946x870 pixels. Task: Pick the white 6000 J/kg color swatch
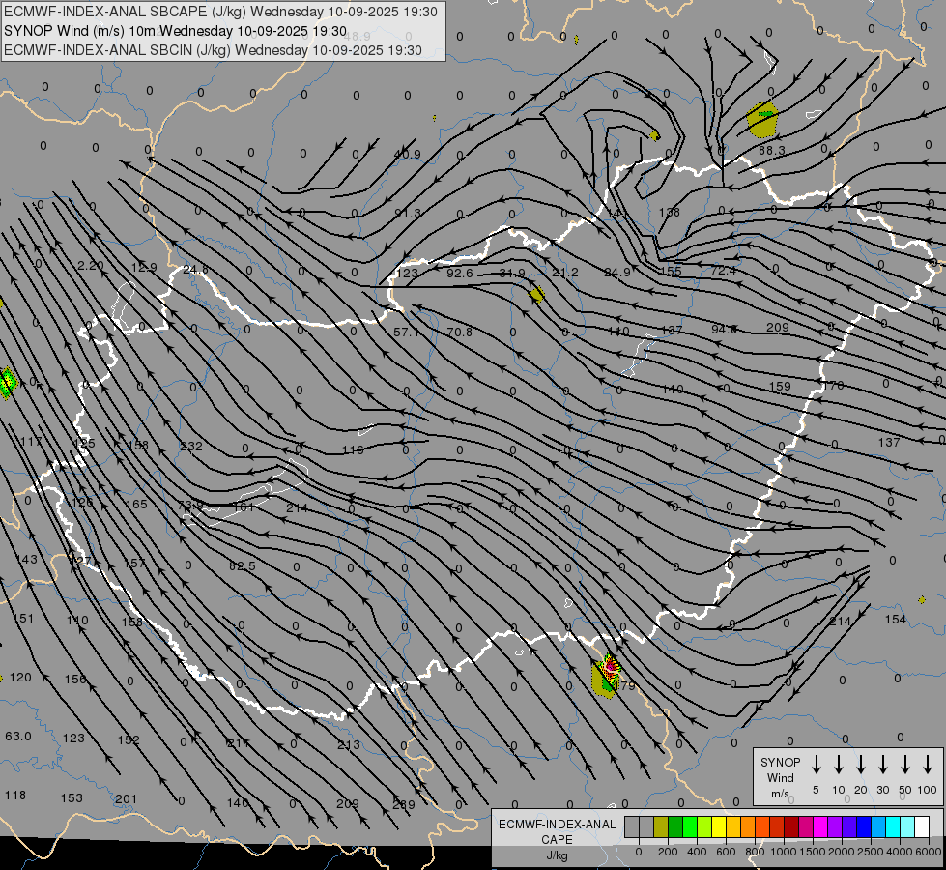point(922,826)
